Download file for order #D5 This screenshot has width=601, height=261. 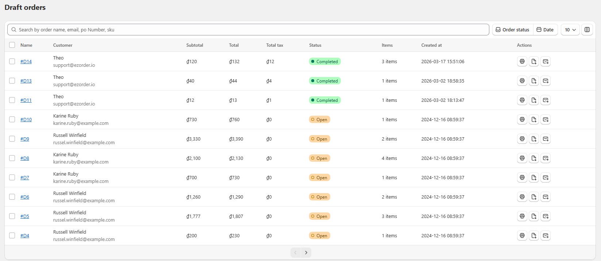coord(534,216)
